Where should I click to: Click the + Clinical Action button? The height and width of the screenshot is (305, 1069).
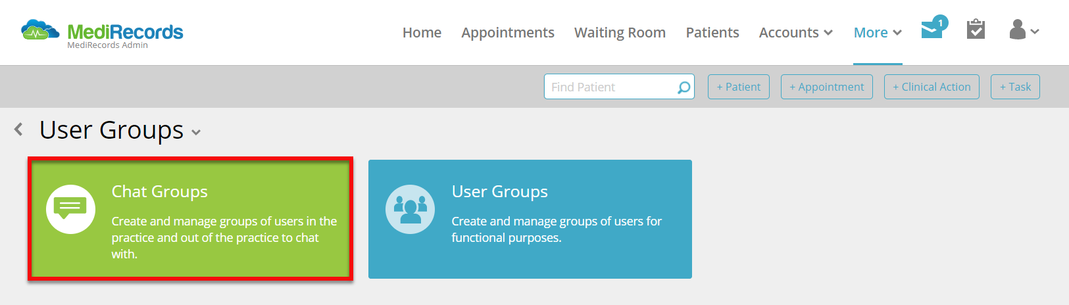[x=932, y=87]
